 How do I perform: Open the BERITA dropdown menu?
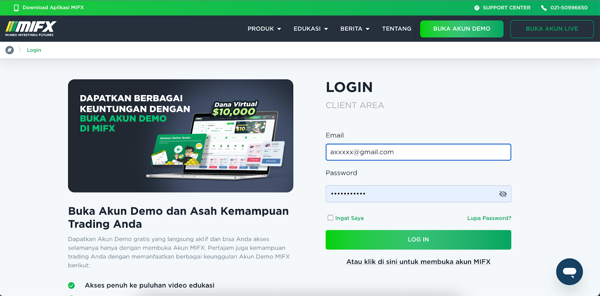[x=355, y=29]
